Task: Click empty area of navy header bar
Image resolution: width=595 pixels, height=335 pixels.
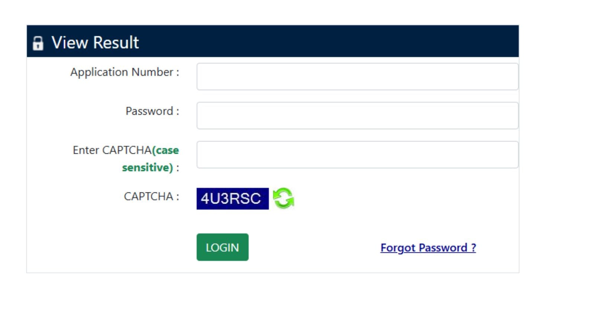Action: click(x=316, y=41)
